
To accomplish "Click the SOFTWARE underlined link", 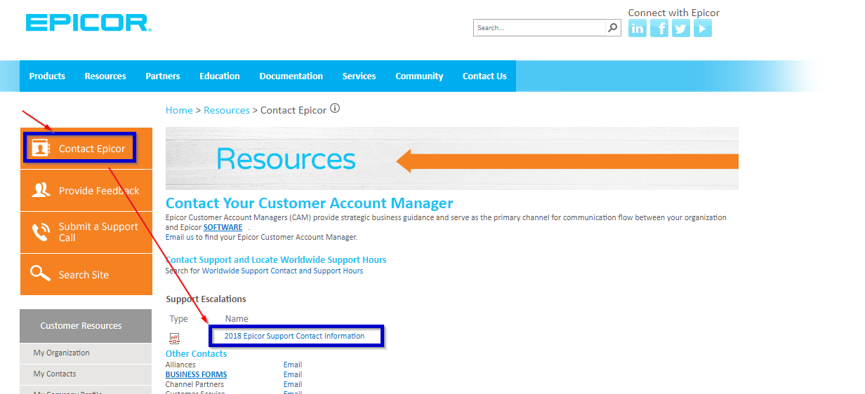I will coord(223,227).
